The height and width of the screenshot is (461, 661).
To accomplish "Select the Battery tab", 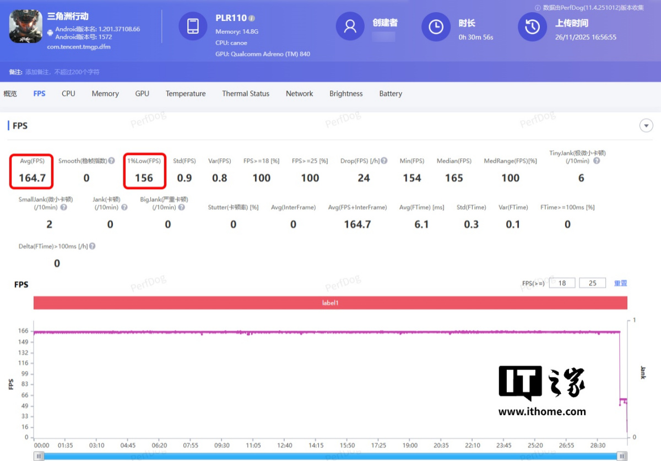I will [391, 94].
